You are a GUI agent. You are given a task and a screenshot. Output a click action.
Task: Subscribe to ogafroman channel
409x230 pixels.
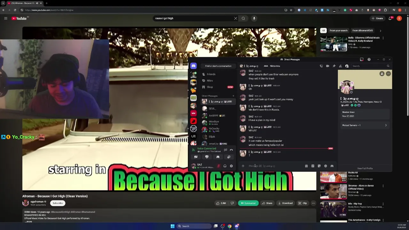pyautogui.click(x=58, y=203)
